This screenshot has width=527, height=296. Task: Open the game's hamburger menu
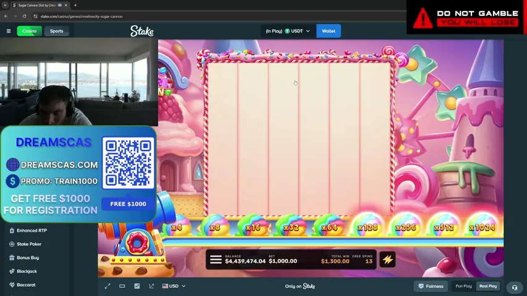coord(216,260)
